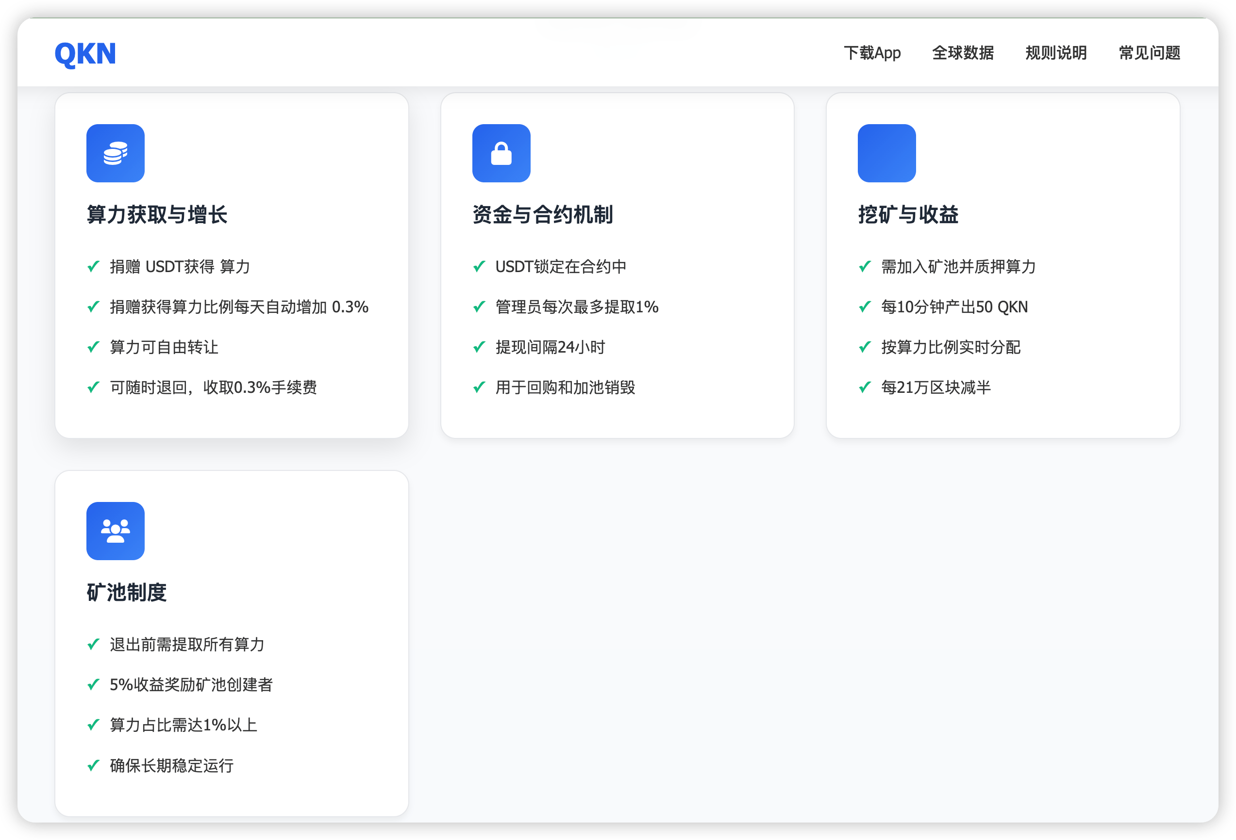Click the coins stack icon

(x=116, y=154)
